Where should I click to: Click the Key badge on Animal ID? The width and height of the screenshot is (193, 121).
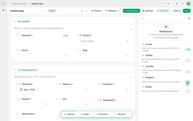tap(65, 36)
